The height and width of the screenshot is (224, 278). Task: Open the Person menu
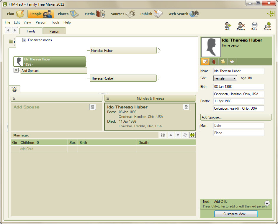41,22
